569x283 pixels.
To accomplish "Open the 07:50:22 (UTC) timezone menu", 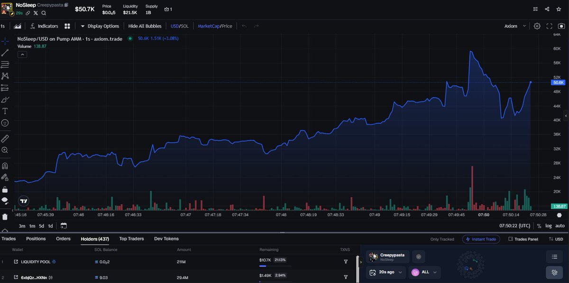I will click(x=514, y=226).
